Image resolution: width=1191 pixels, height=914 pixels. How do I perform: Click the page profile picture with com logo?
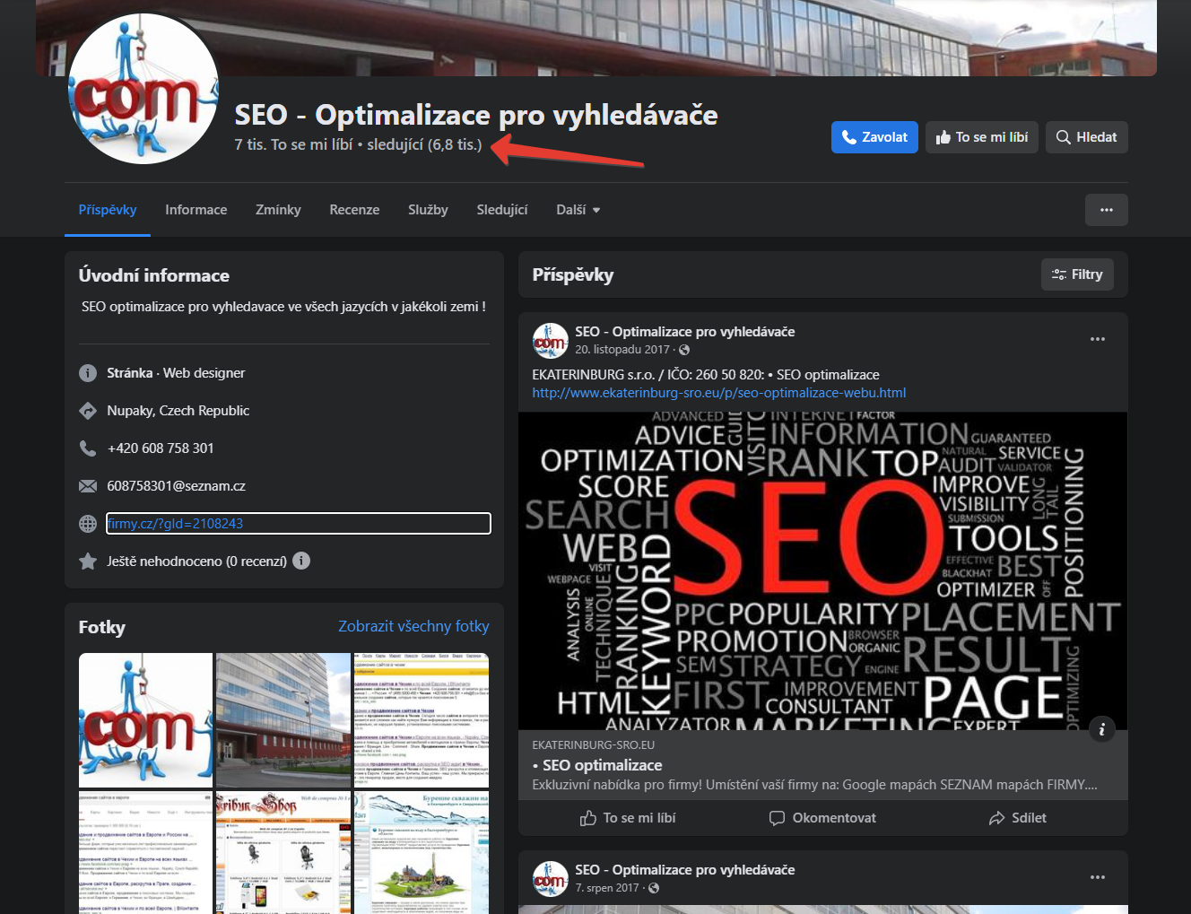click(143, 88)
